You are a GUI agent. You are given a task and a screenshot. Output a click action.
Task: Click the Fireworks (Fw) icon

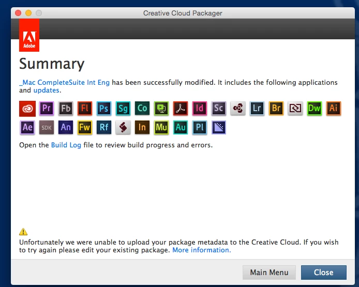tap(85, 128)
